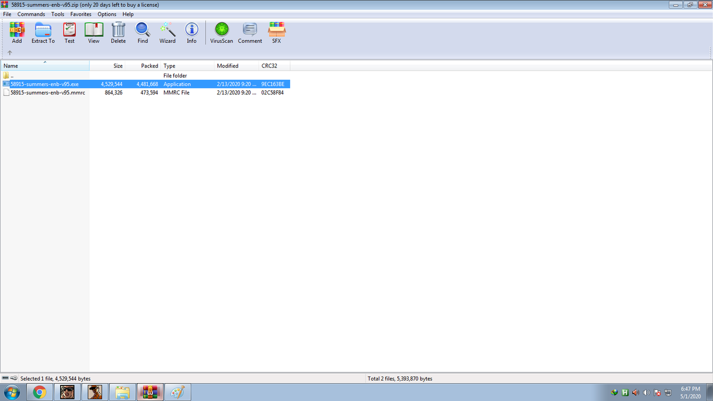Click the red speaker tray icon

click(x=636, y=392)
